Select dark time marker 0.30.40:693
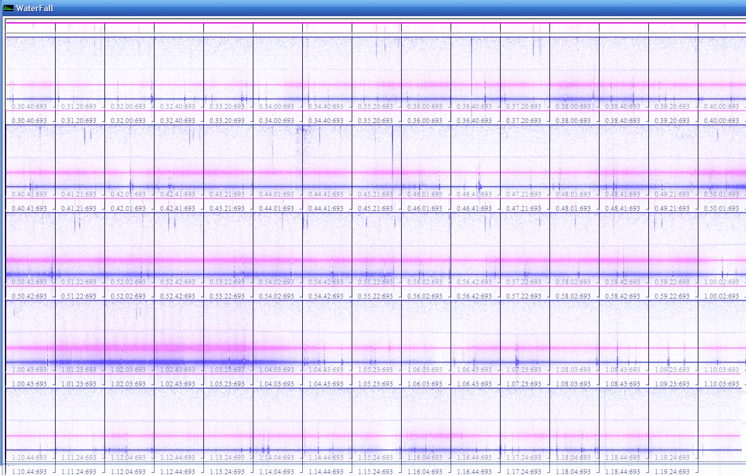The height and width of the screenshot is (476, 746). (30, 121)
